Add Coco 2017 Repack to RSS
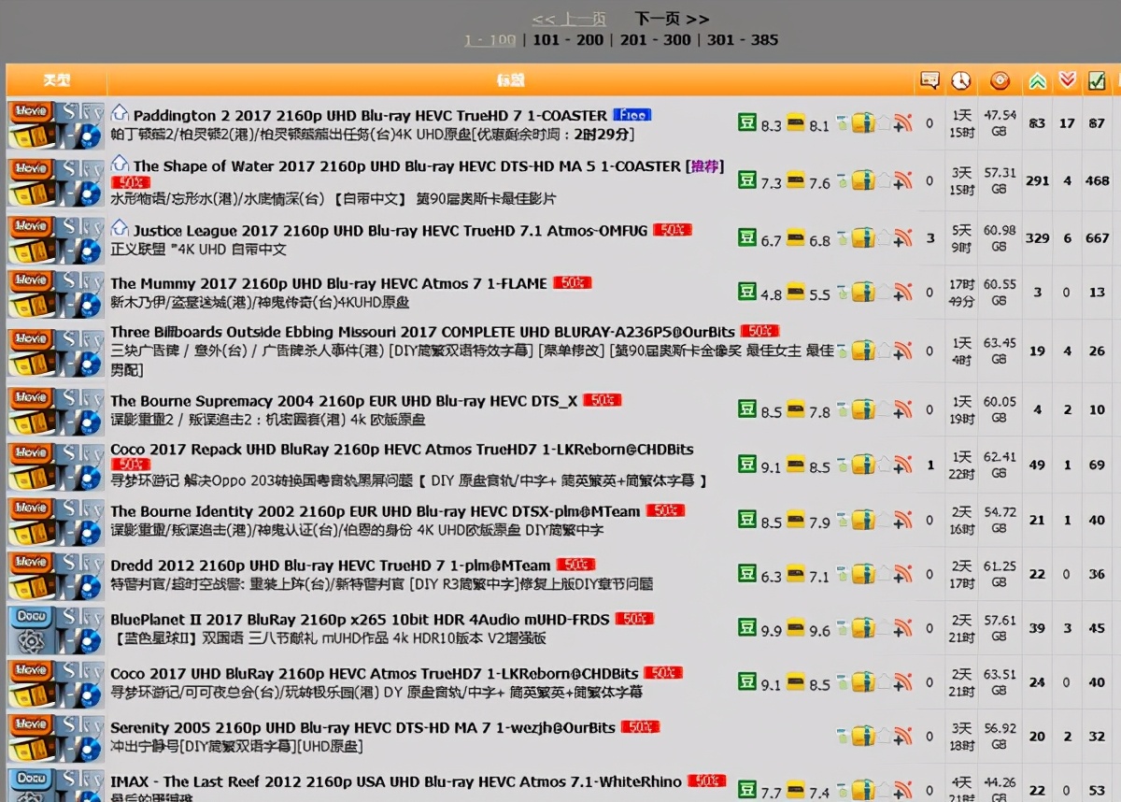 tap(901, 465)
